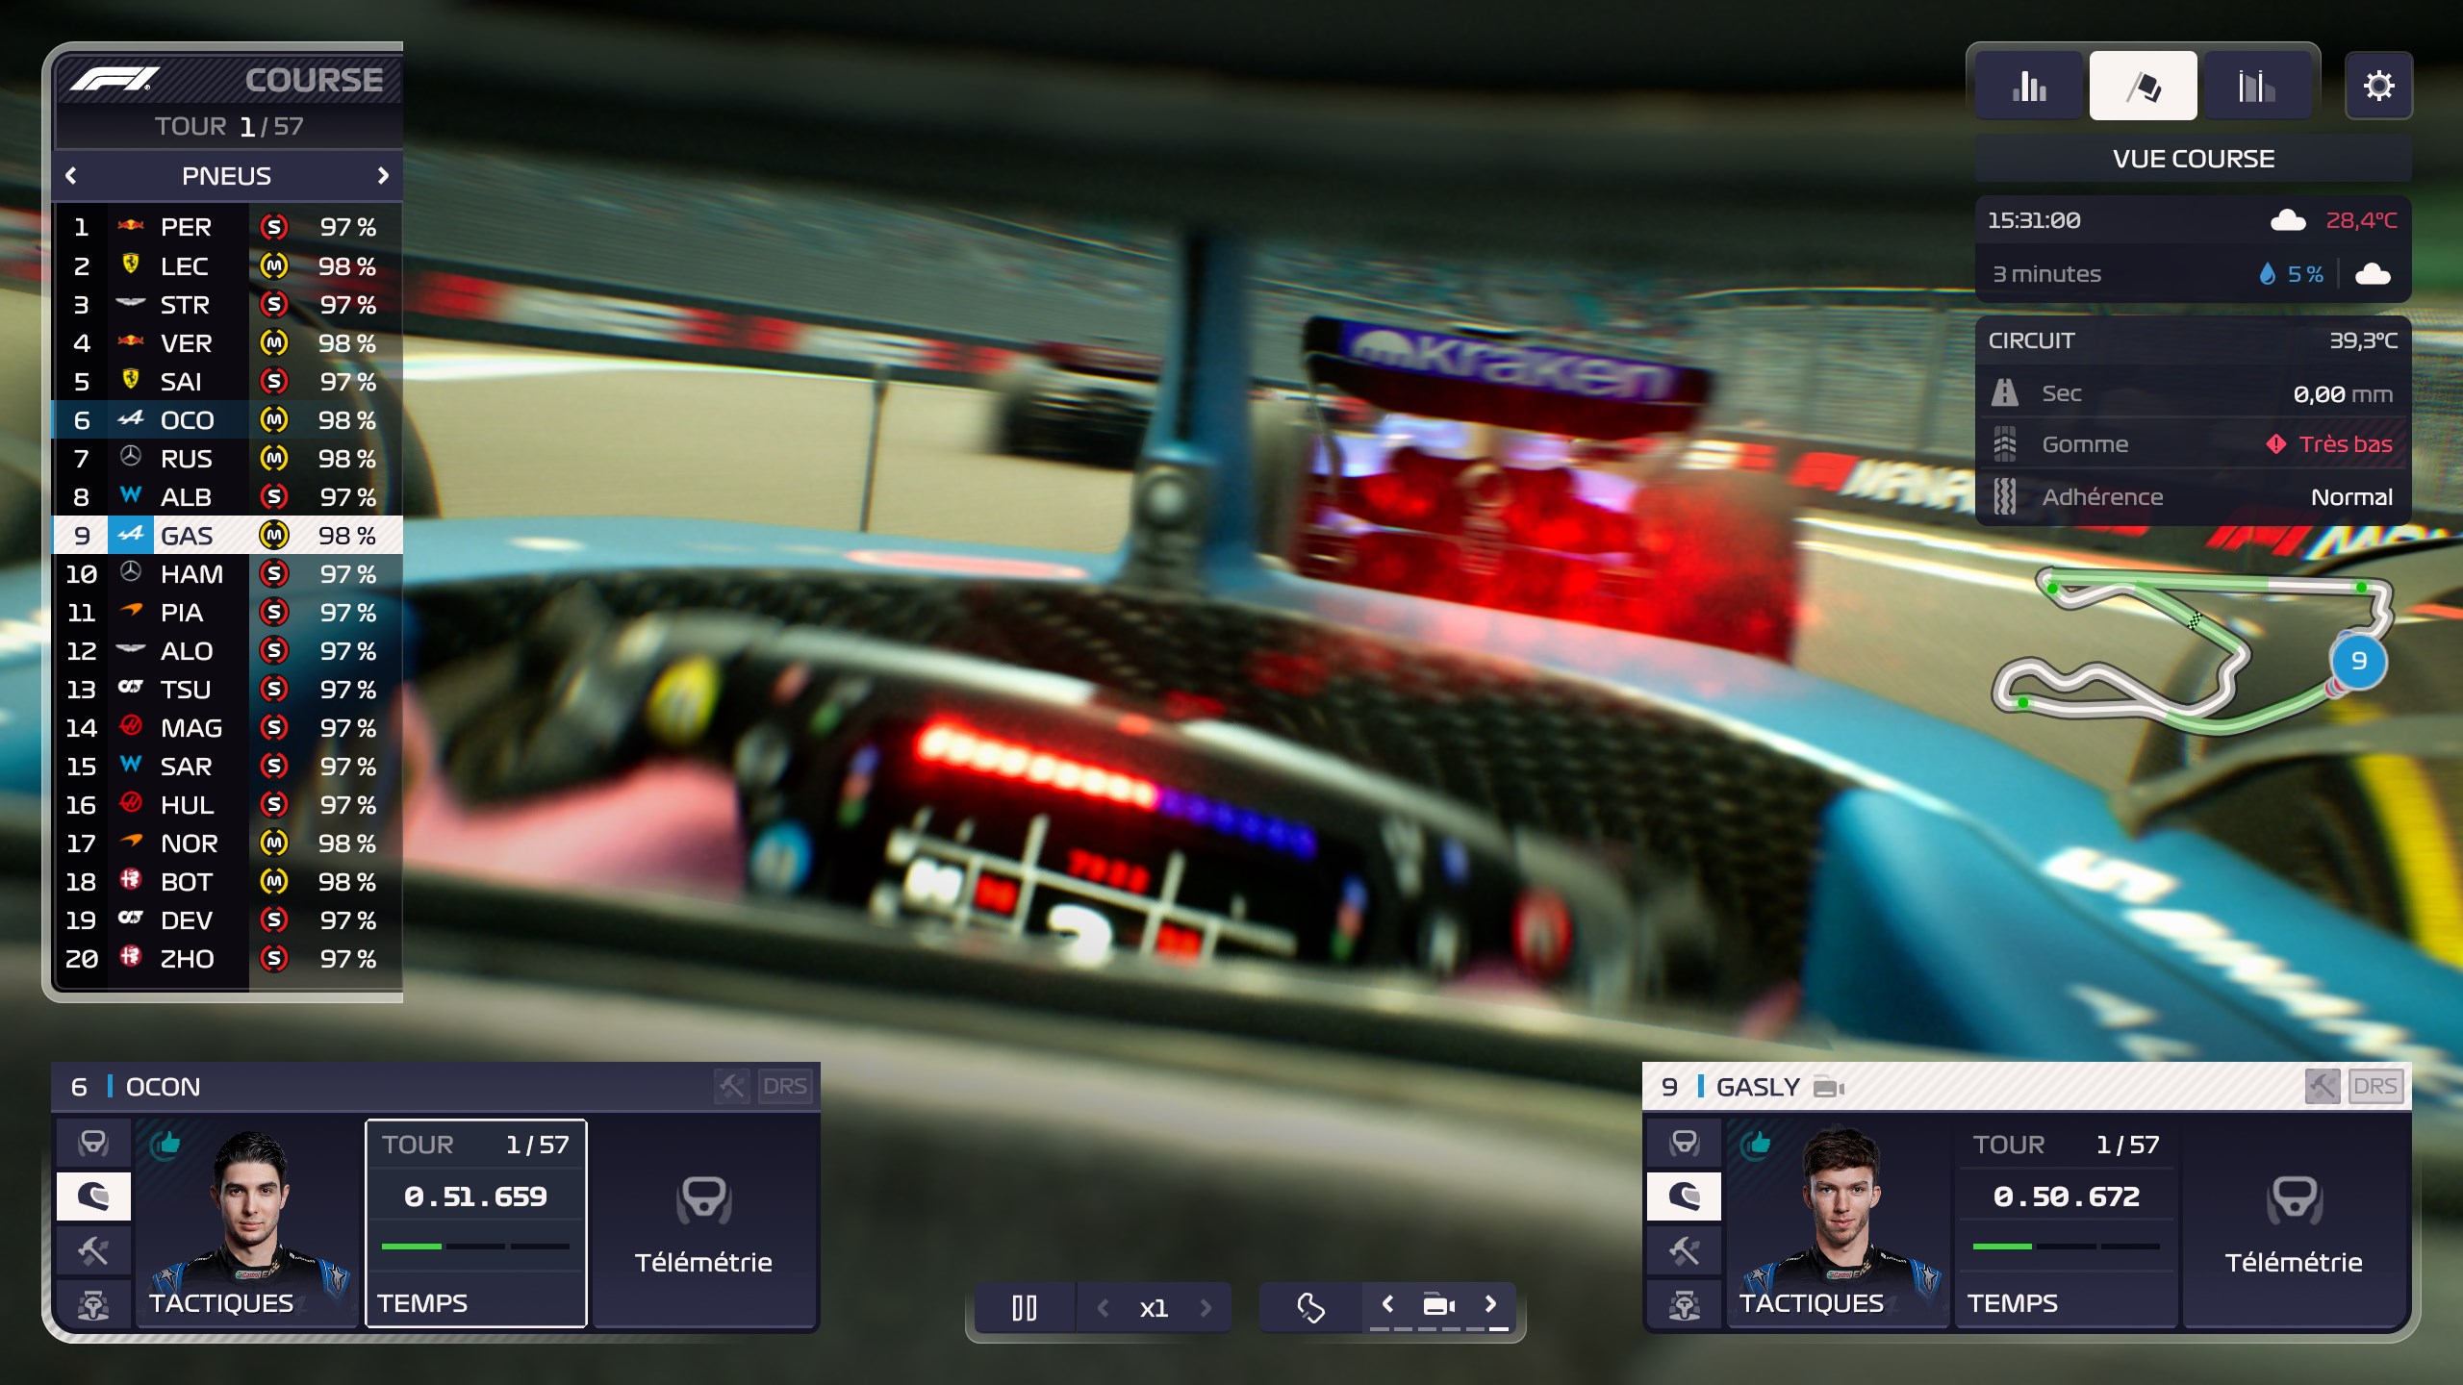Screen dimensions: 2463x1385
Task: Toggle DRS for Ocon
Action: click(x=784, y=1087)
